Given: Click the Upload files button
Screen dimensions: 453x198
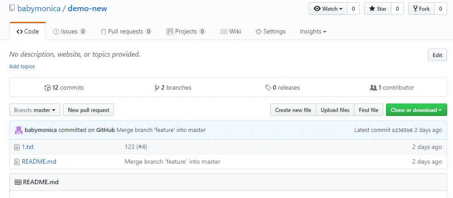Looking at the screenshot, I should (x=335, y=110).
